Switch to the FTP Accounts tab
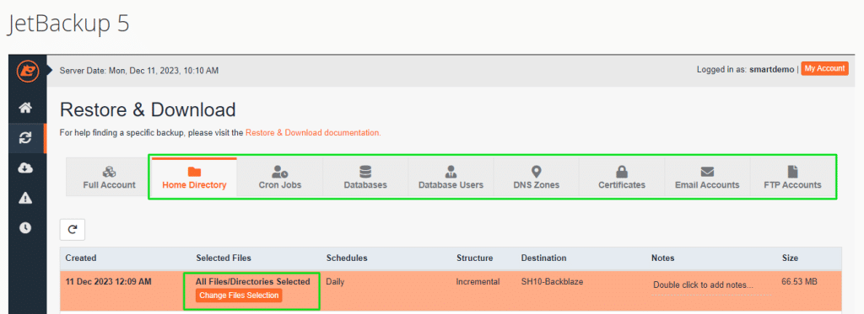864x314 pixels. pos(792,177)
